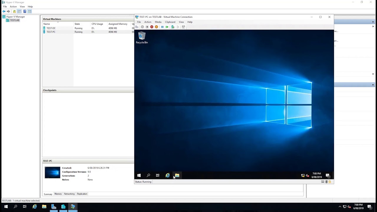Viewport: 377px width, 212px height.
Task: Click the red Shut Down VM icon
Action: click(152, 27)
